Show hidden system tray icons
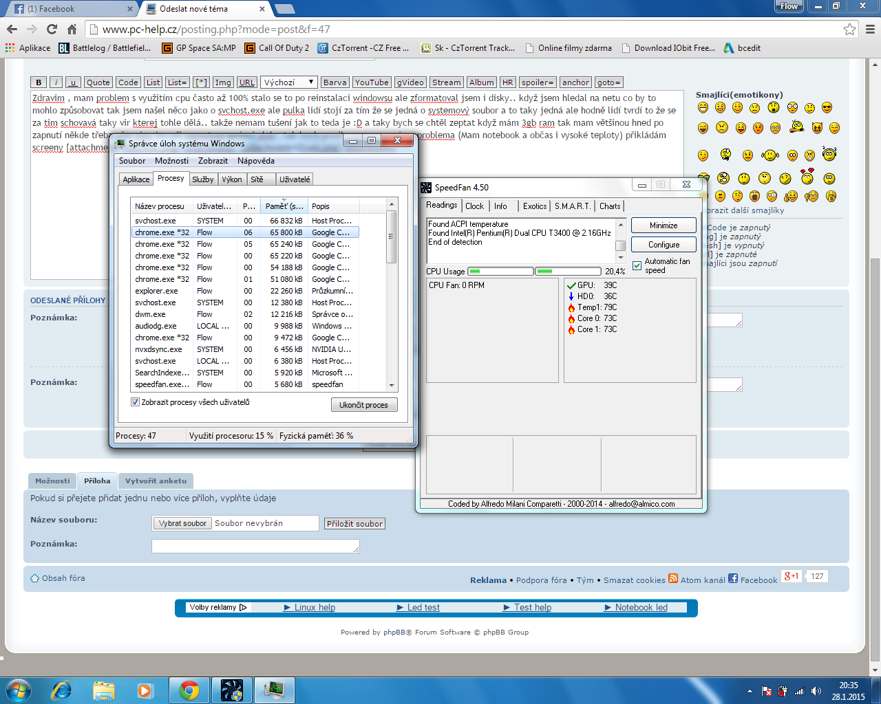 (x=750, y=691)
